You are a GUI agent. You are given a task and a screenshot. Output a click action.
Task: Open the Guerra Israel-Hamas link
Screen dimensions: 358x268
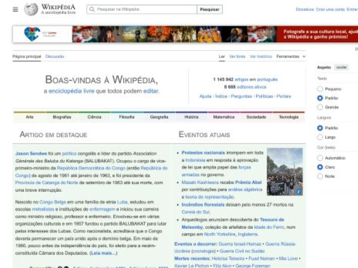click(x=240, y=244)
